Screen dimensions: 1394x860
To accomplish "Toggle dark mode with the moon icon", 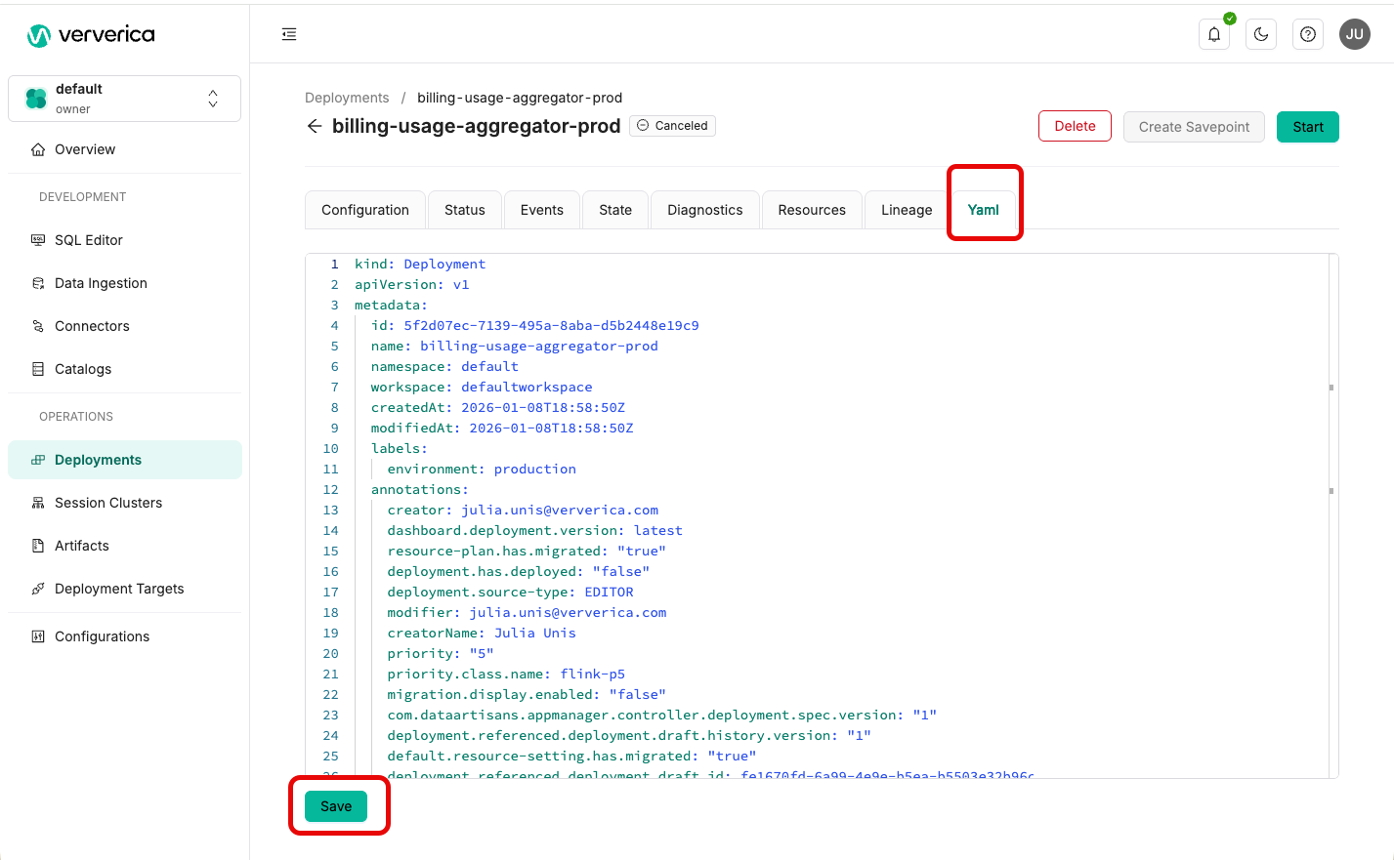I will click(x=1260, y=34).
